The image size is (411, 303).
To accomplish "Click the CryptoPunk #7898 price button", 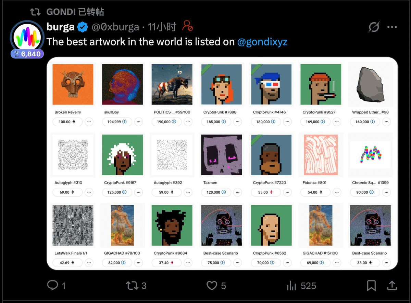I will pyautogui.click(x=216, y=122).
